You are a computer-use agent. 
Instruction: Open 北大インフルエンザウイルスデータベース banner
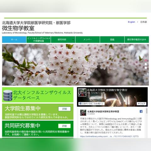point(38,95)
